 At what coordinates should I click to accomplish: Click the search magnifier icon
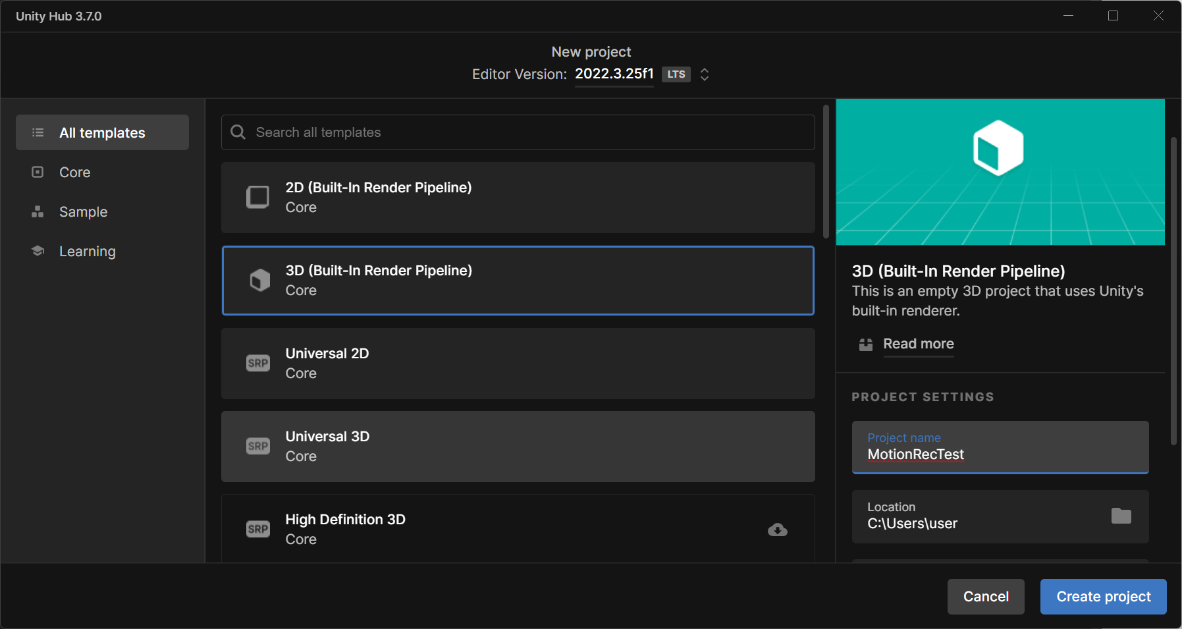(238, 132)
